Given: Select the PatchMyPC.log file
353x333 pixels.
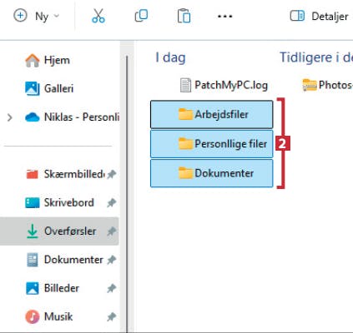Looking at the screenshot, I should 224,85.
